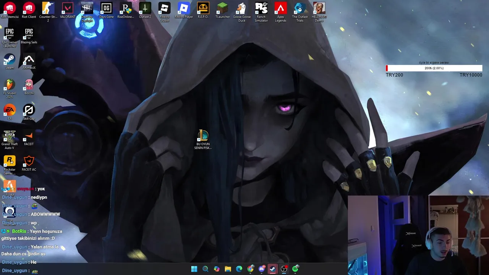The height and width of the screenshot is (275, 489).
Task: Open Discord from the taskbar
Action: point(262,269)
